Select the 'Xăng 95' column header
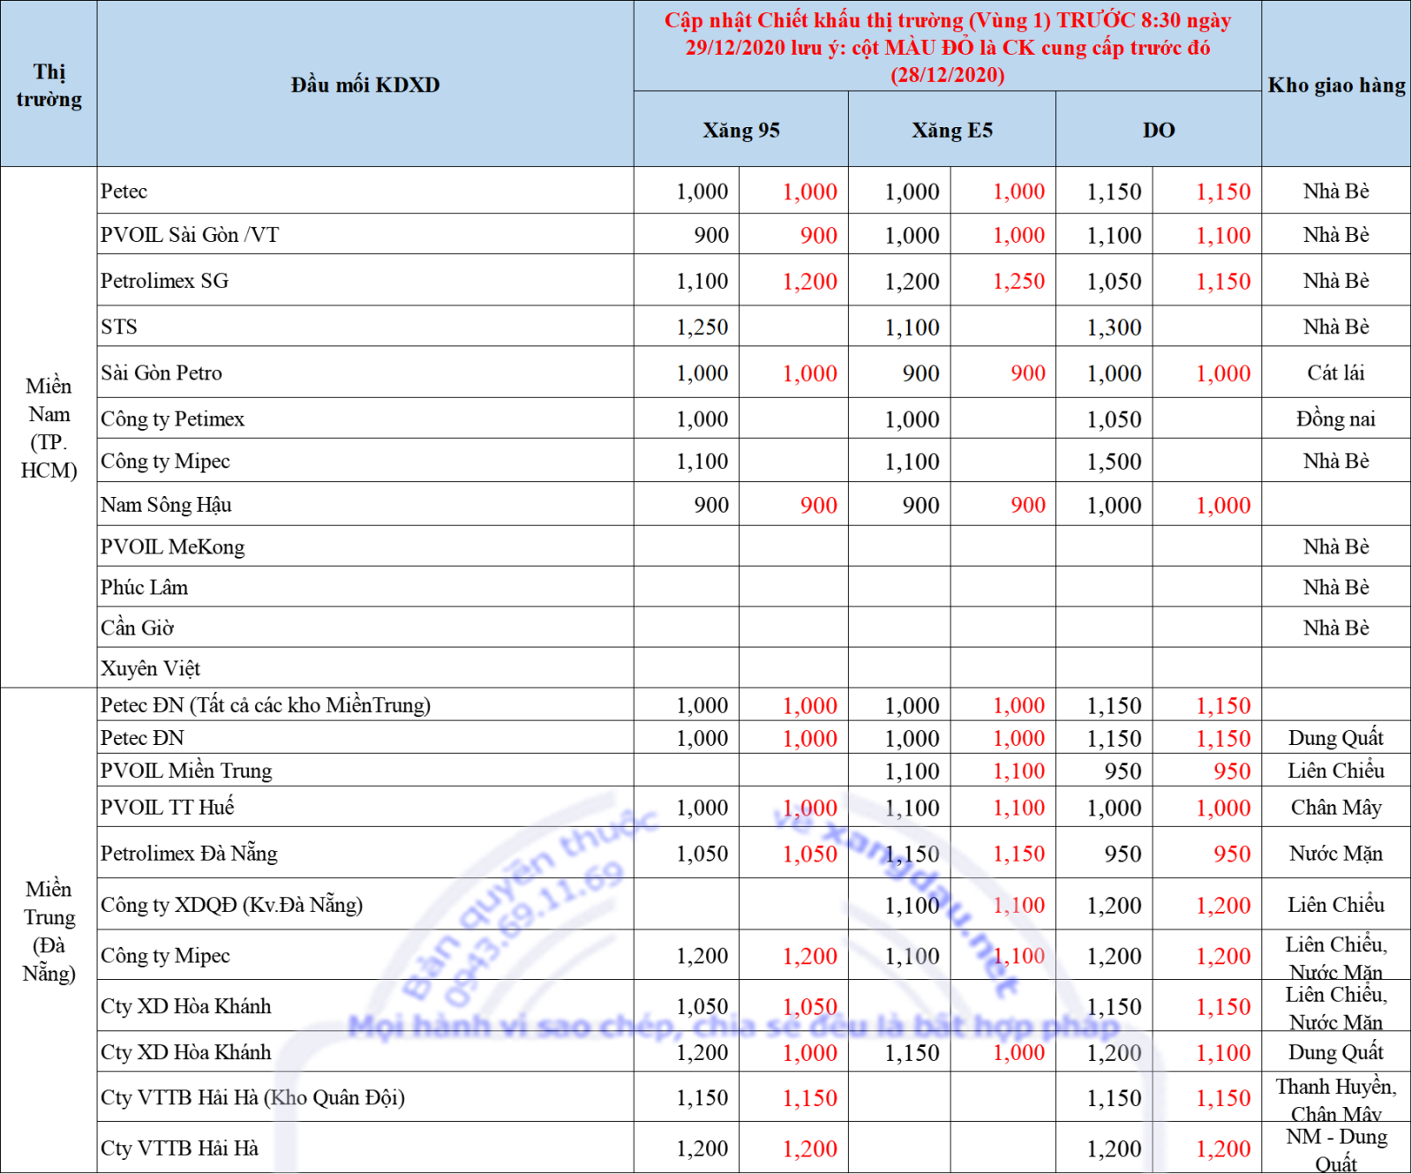Image resolution: width=1412 pixels, height=1174 pixels. click(x=741, y=130)
